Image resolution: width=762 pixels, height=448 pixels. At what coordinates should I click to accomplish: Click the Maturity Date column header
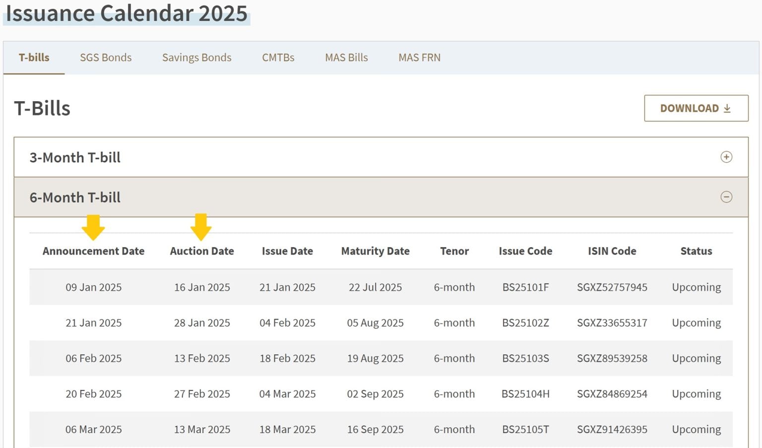click(x=375, y=251)
